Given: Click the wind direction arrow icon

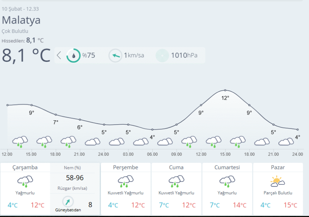Looking at the screenshot, I should point(115,56).
